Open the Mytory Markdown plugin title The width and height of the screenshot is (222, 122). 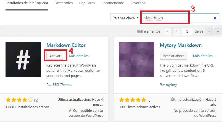(x=181, y=45)
